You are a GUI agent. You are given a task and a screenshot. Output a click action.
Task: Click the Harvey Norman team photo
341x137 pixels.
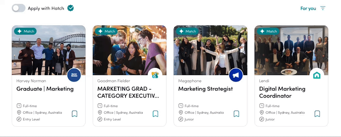49,50
